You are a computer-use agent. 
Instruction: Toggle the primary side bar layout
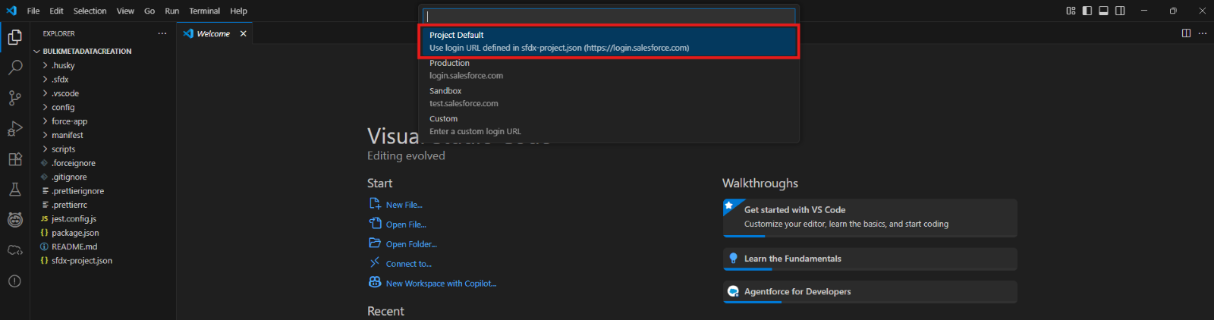click(1087, 11)
